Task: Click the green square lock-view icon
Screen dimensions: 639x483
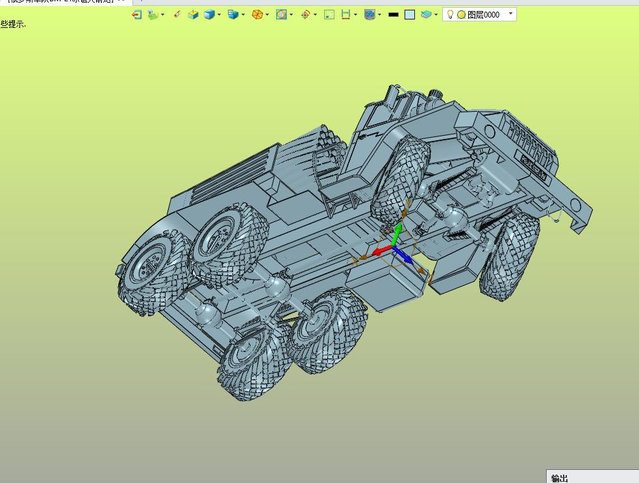Action: point(329,15)
